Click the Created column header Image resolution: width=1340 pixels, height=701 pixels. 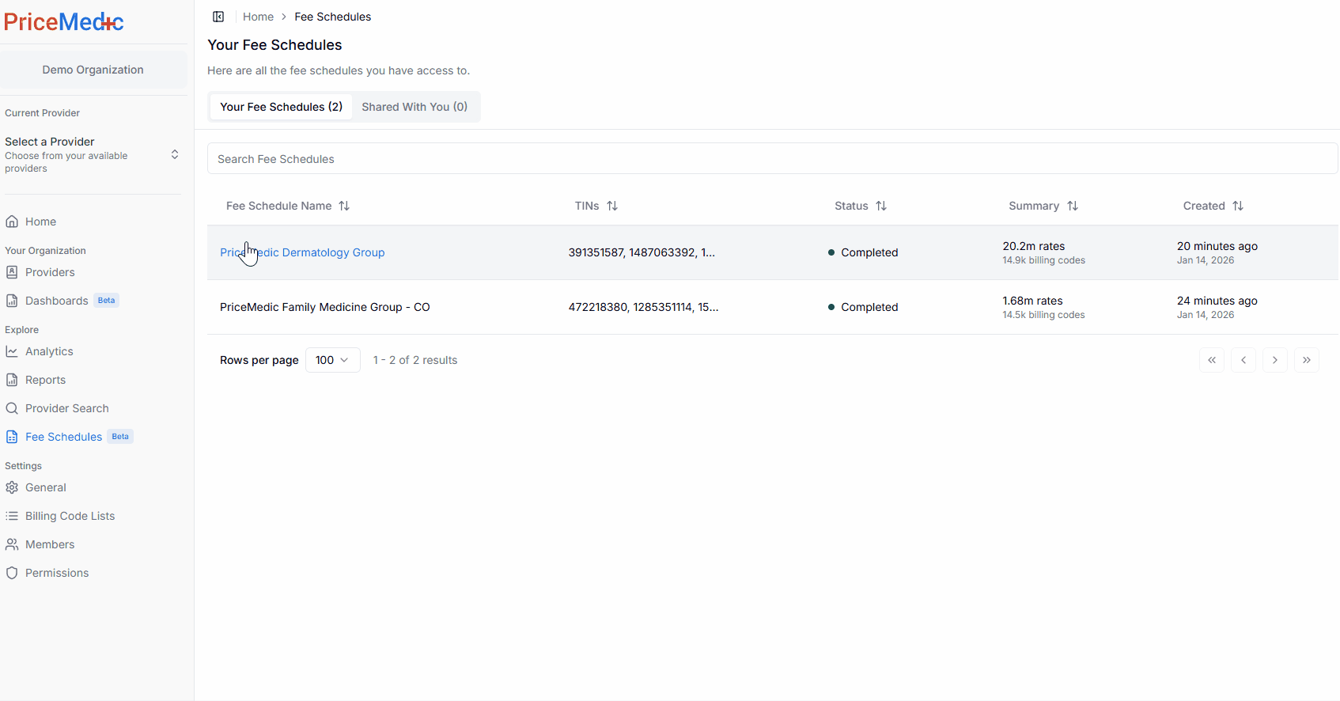pos(1213,206)
